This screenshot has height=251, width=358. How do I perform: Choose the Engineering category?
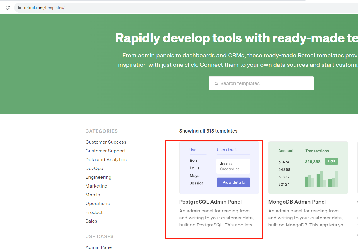98,177
